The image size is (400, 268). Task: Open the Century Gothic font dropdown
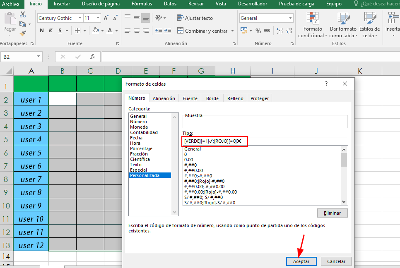pos(80,18)
